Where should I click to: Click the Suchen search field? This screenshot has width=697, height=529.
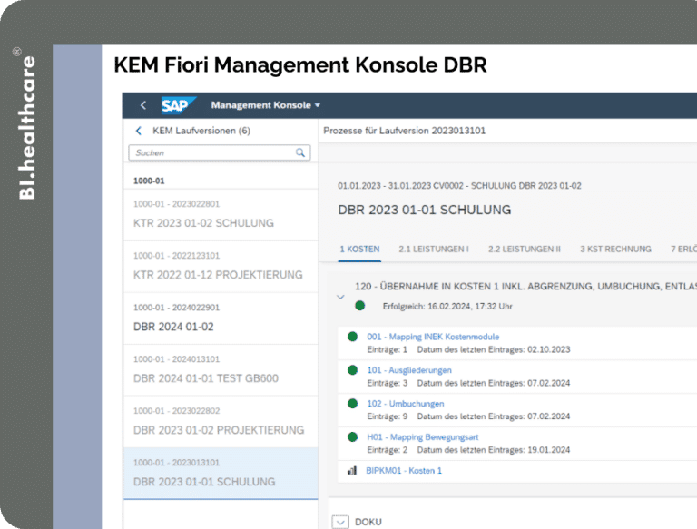(x=219, y=152)
